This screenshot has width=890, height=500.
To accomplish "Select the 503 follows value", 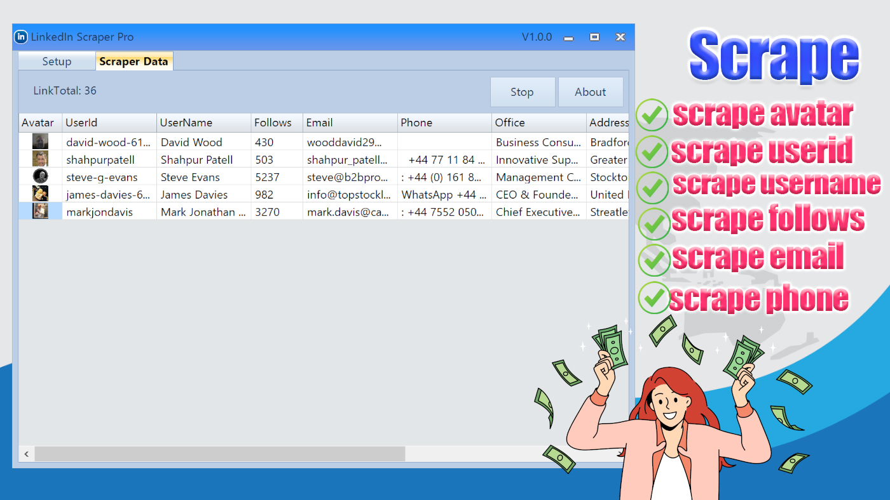I will coord(277,159).
